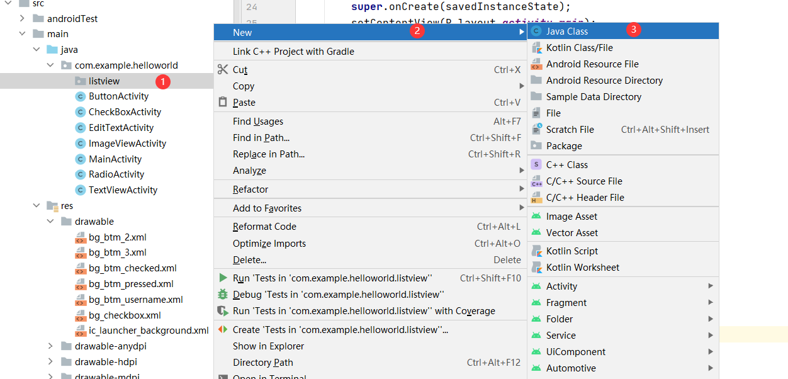Click the Kotlin Class/File icon

536,48
